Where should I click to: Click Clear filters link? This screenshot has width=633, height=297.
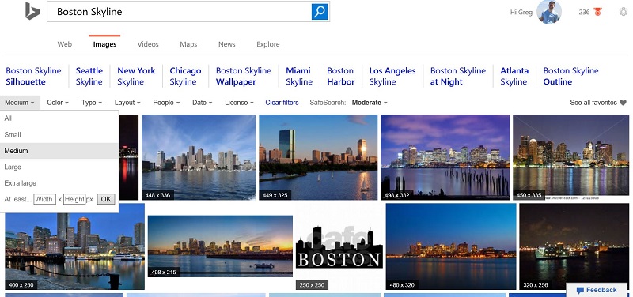(282, 103)
